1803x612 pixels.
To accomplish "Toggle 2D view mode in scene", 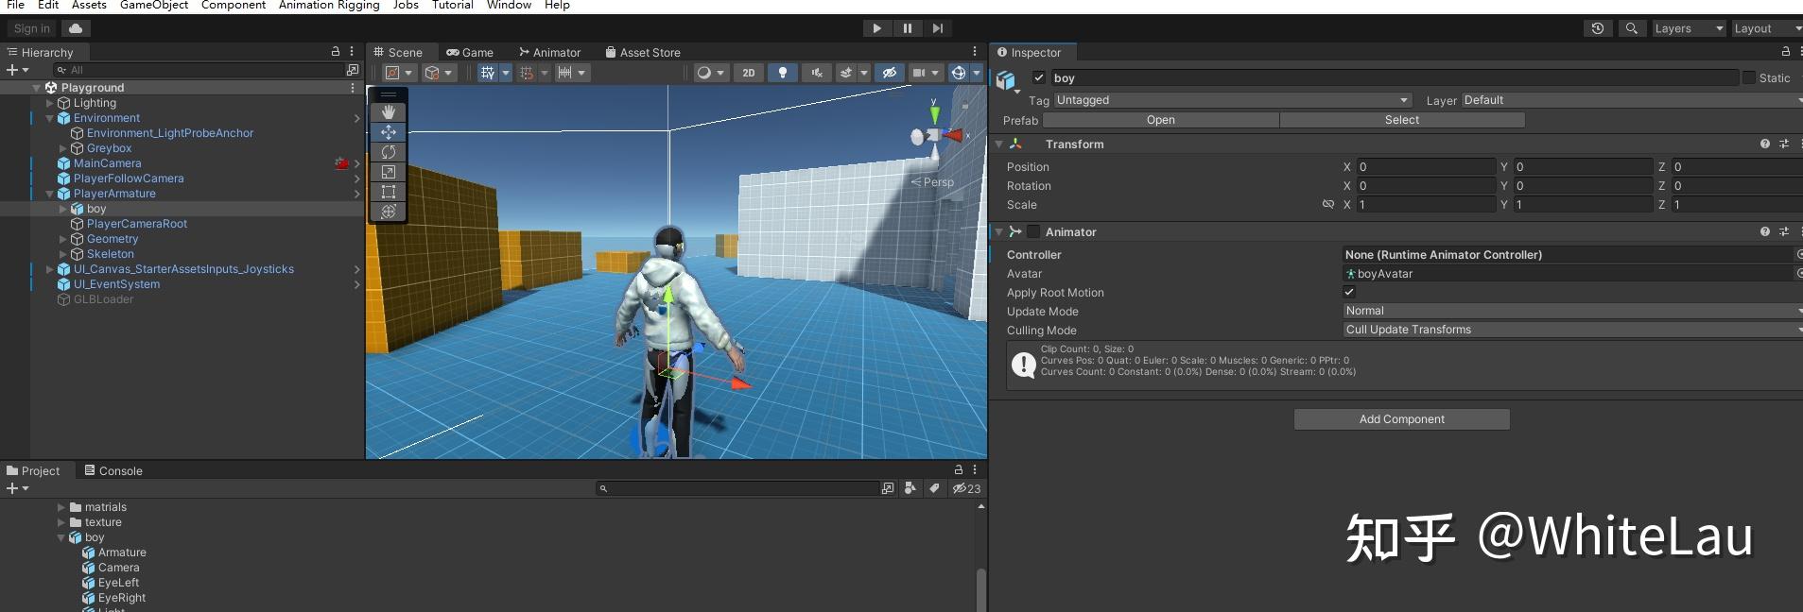I will [x=748, y=73].
